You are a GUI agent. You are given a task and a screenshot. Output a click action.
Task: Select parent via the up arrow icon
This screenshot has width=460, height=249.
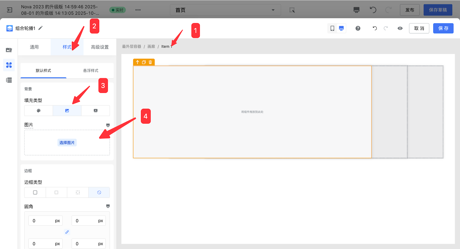tap(137, 62)
